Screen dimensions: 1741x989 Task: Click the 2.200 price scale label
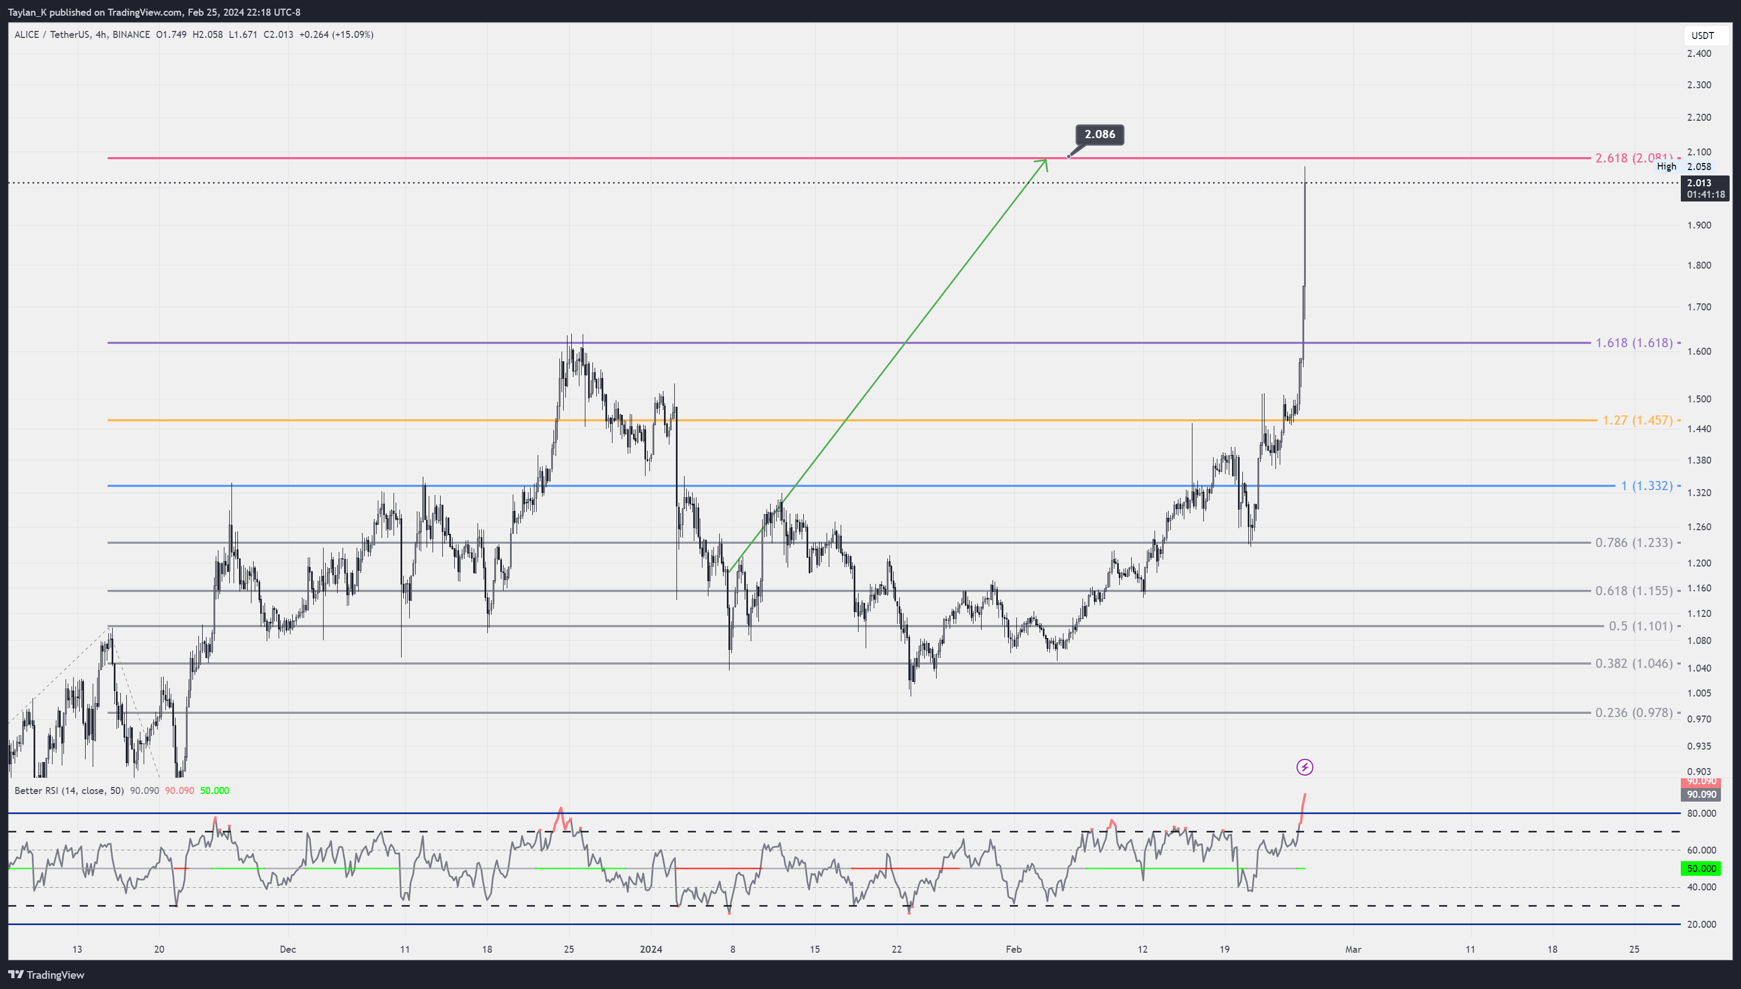[1699, 118]
